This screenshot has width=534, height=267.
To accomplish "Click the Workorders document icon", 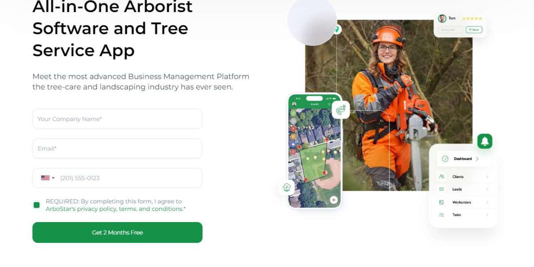I will click(x=441, y=202).
